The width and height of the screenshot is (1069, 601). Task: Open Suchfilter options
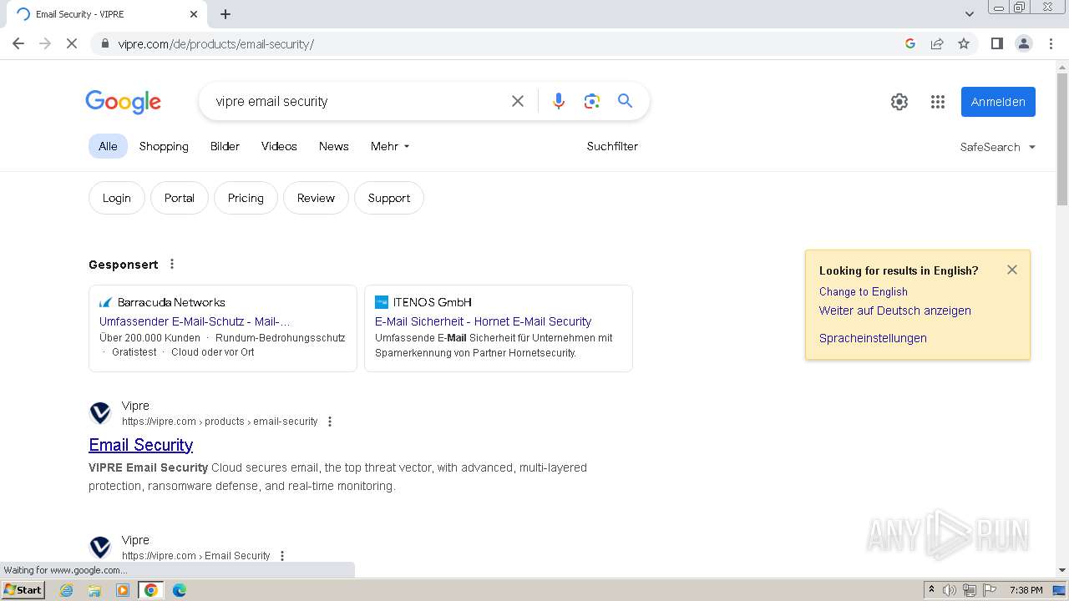(612, 146)
